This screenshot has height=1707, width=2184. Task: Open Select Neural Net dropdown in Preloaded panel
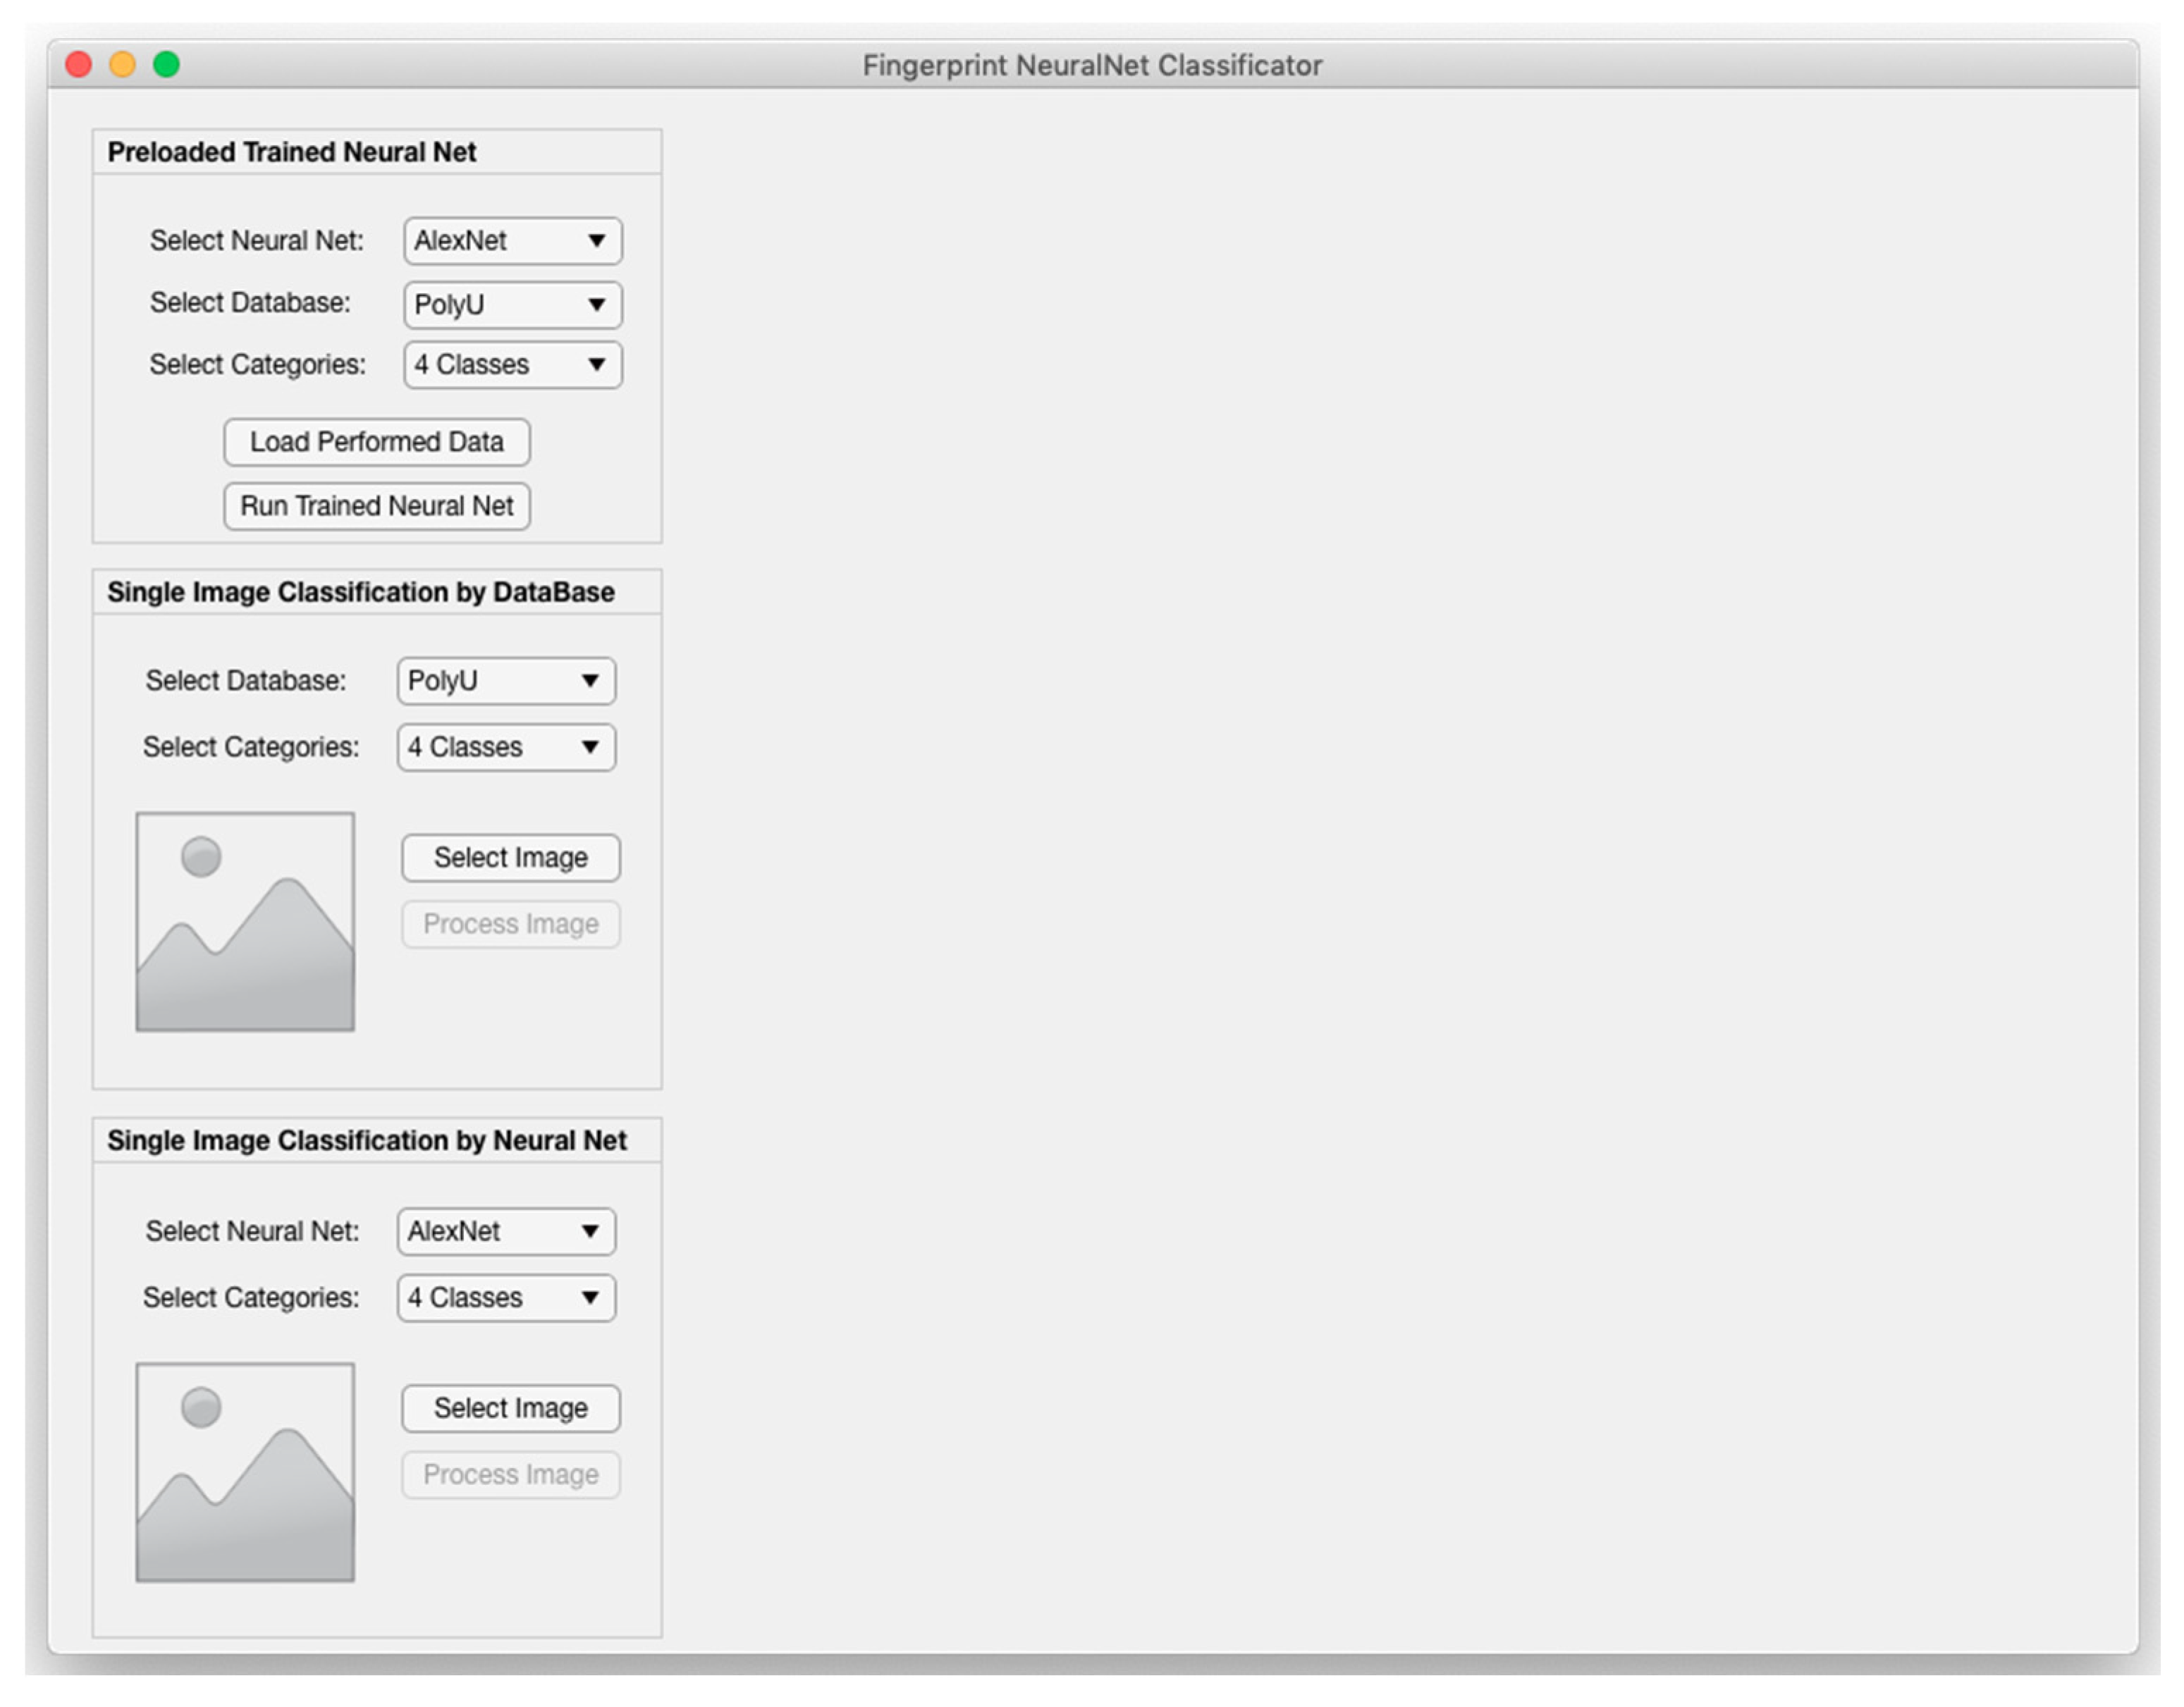(512, 241)
